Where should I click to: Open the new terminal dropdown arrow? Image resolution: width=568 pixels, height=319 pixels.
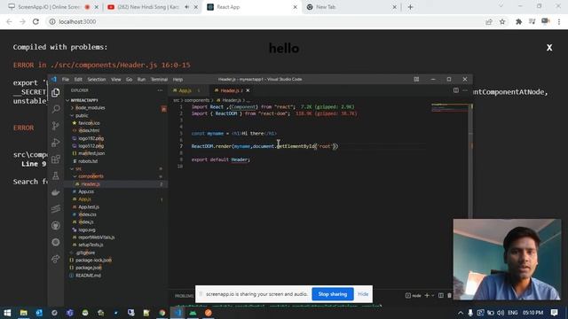click(x=433, y=295)
